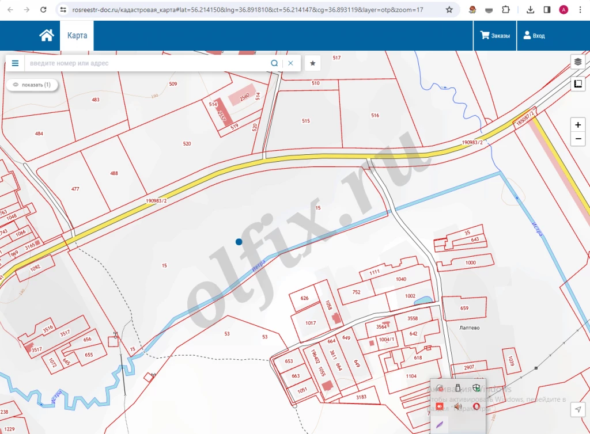Image resolution: width=590 pixels, height=434 pixels.
Task: Open map favorites star button
Action: tap(313, 63)
